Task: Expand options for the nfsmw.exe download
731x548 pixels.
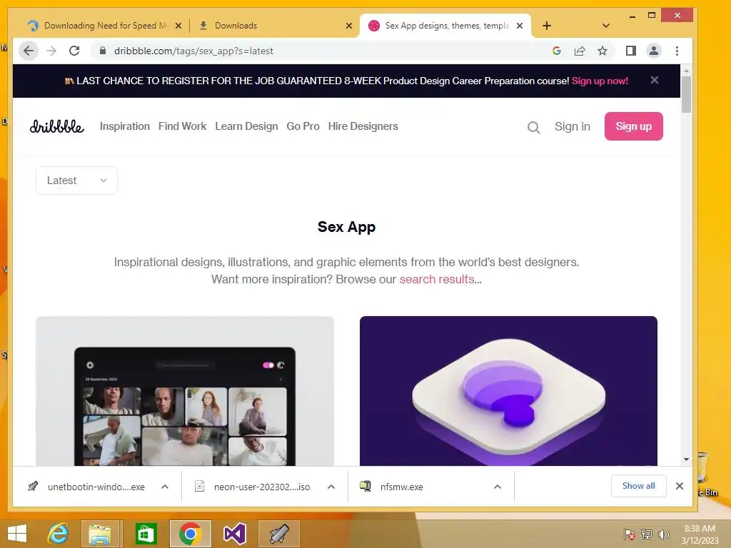Action: pos(498,487)
